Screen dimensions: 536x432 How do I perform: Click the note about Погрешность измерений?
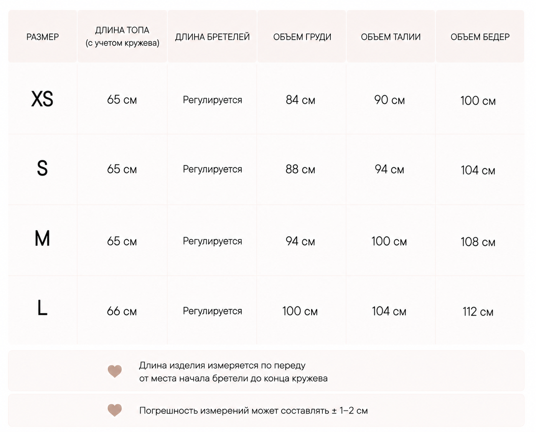253,411
